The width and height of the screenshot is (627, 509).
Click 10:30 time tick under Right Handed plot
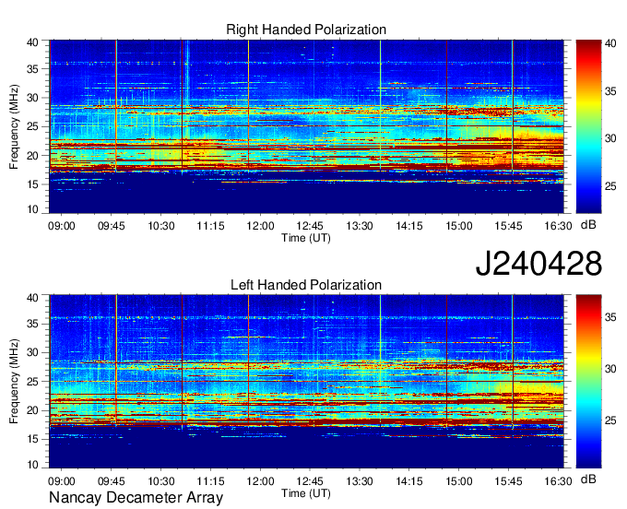click(x=161, y=226)
